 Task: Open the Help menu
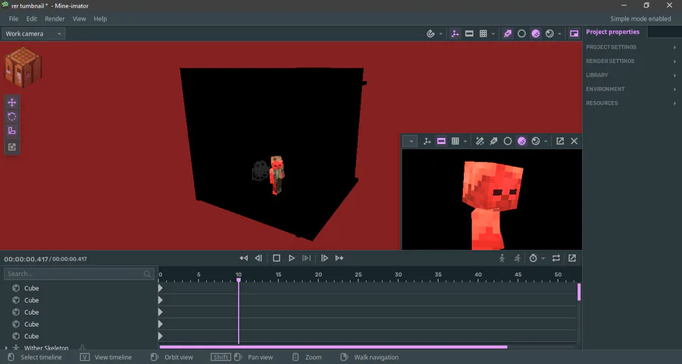tap(100, 19)
